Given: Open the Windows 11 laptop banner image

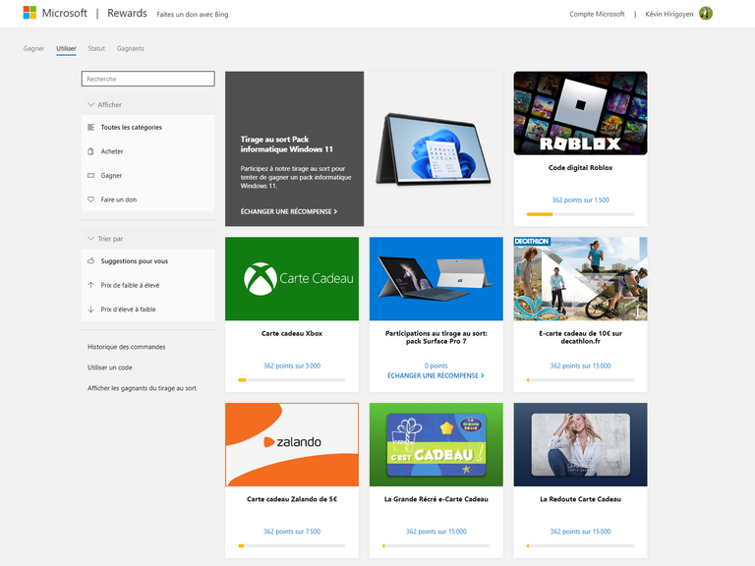Looking at the screenshot, I should [x=433, y=148].
